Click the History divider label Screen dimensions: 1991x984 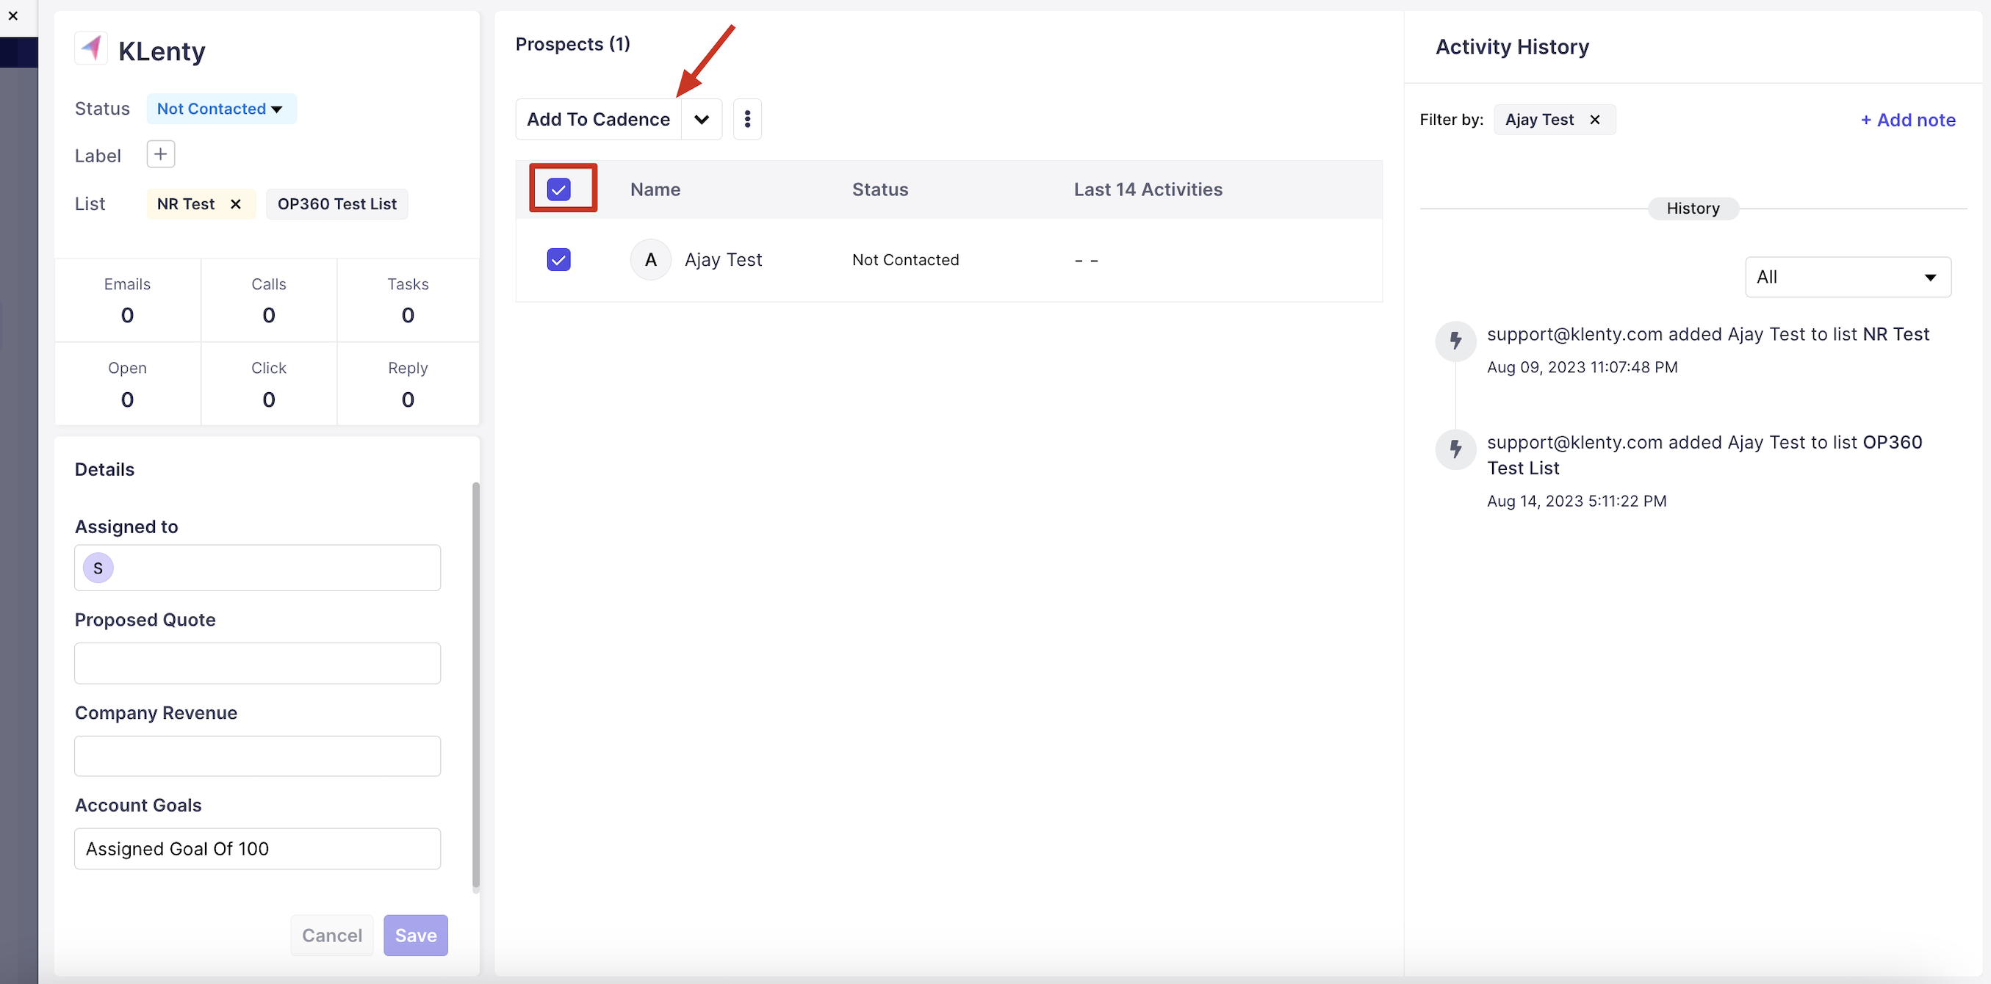[x=1693, y=209]
